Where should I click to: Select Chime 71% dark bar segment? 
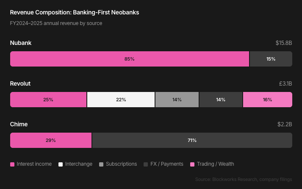(x=192, y=140)
